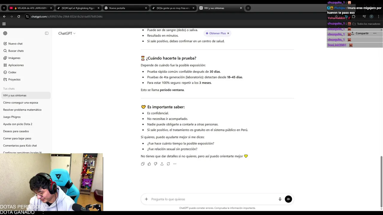This screenshot has width=383, height=215.
Task: Open the Comentarios para Kick chat
Action: coord(25,146)
